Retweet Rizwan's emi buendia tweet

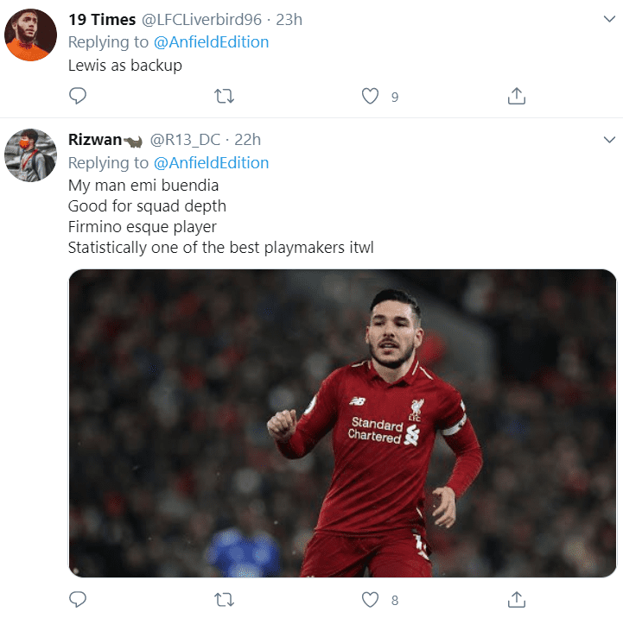pos(224,599)
